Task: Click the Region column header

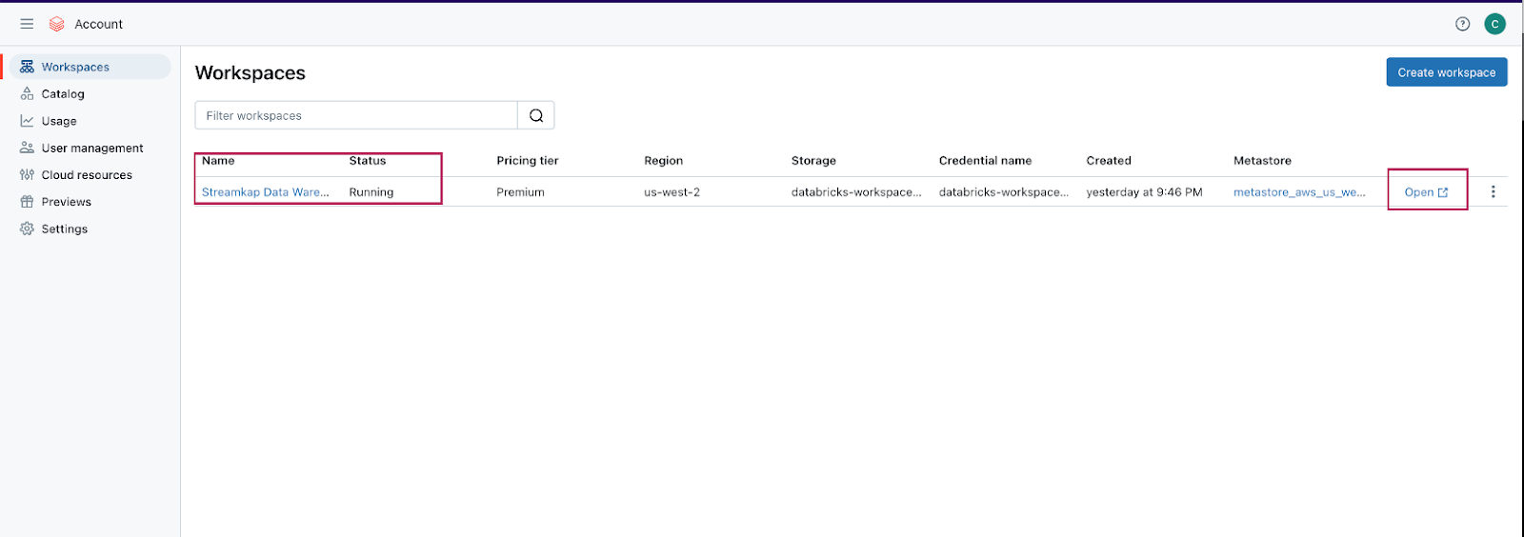Action: click(x=664, y=161)
